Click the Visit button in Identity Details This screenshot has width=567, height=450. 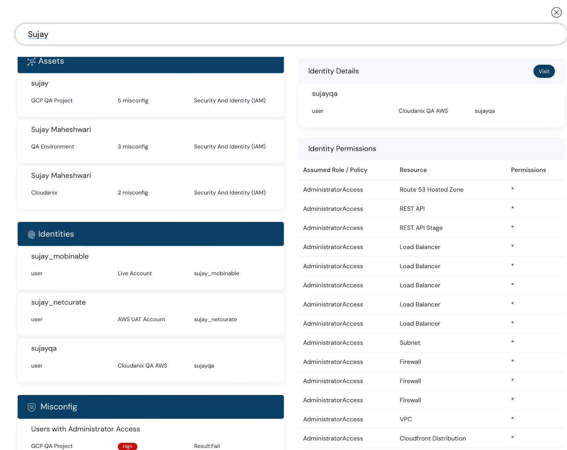coord(544,71)
